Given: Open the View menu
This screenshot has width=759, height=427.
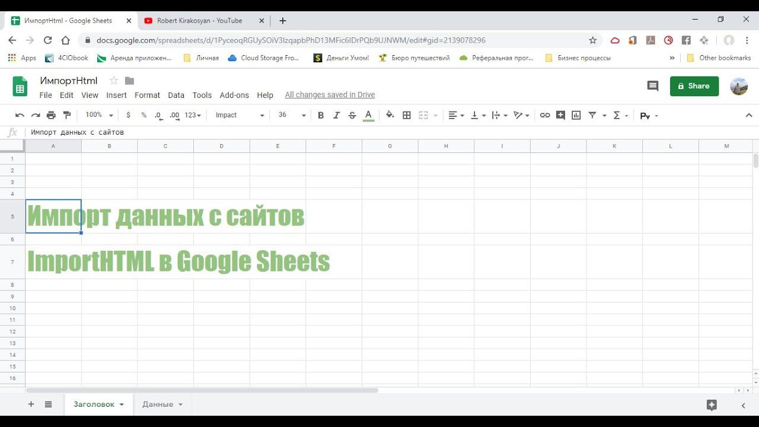Looking at the screenshot, I should coord(90,95).
